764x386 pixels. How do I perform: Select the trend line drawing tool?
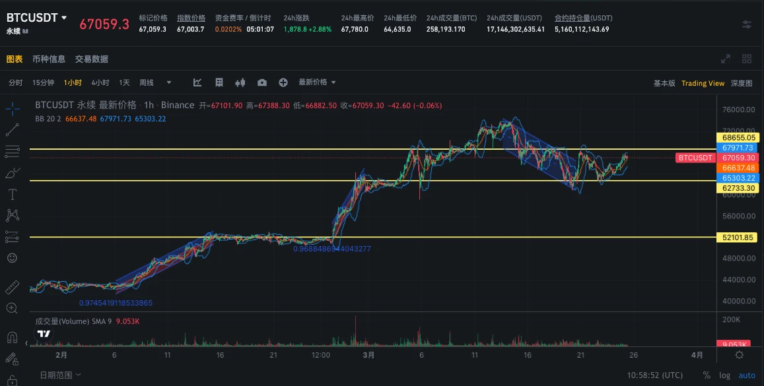pos(11,129)
